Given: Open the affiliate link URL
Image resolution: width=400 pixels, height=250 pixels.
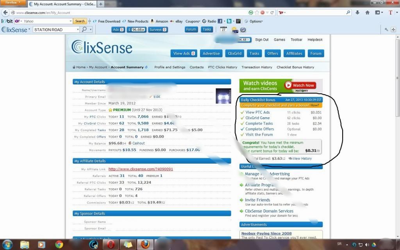Looking at the screenshot, I should click(x=141, y=169).
